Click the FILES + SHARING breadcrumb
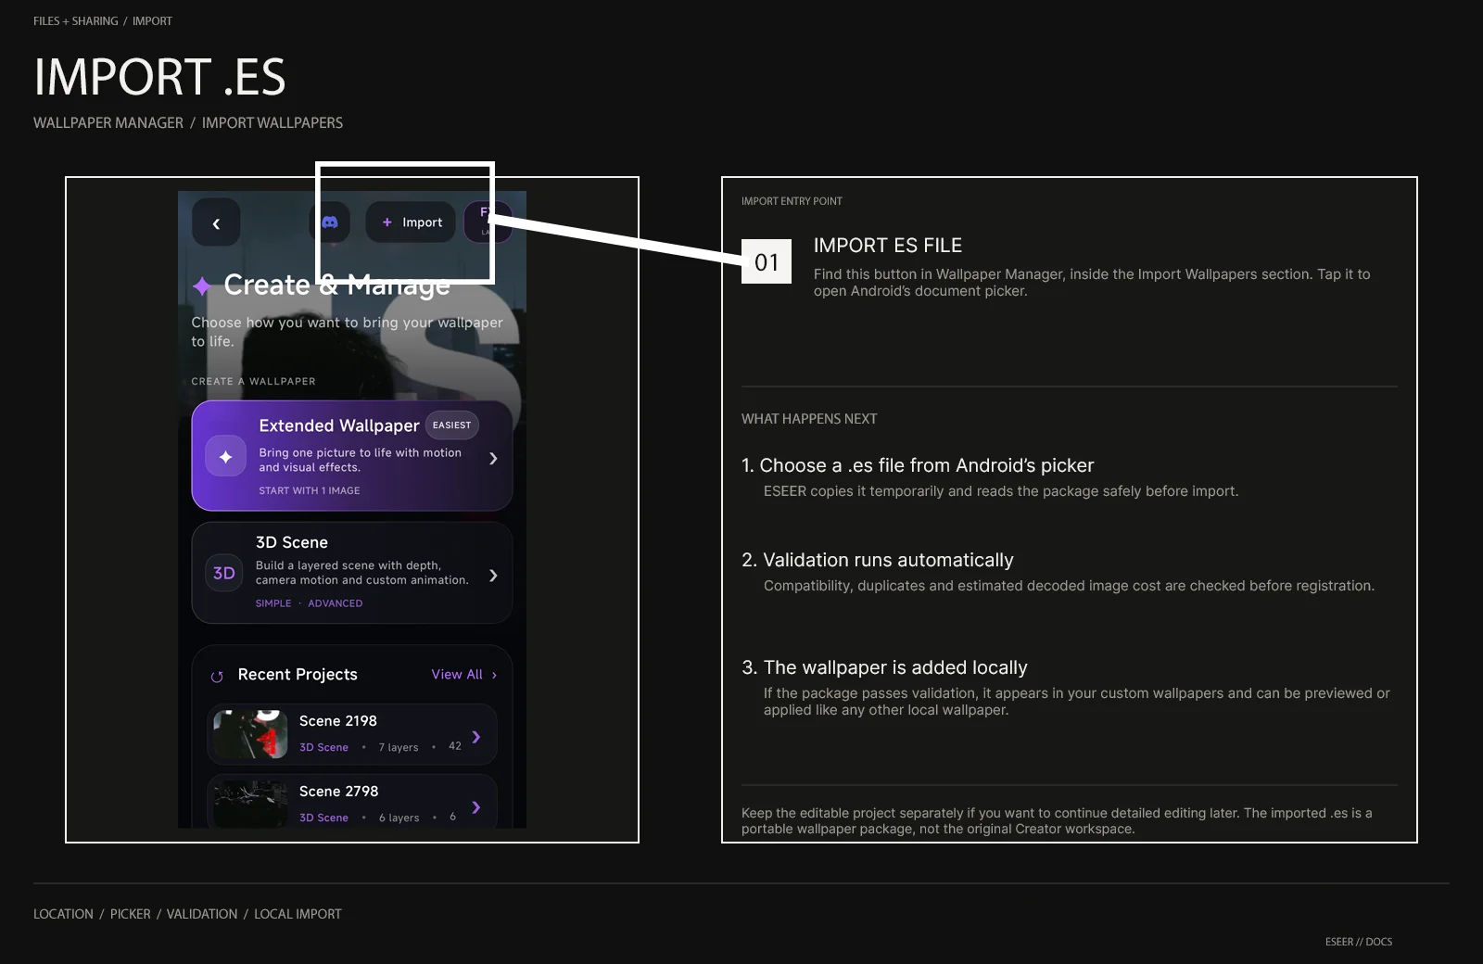The width and height of the screenshot is (1483, 964). click(x=76, y=20)
